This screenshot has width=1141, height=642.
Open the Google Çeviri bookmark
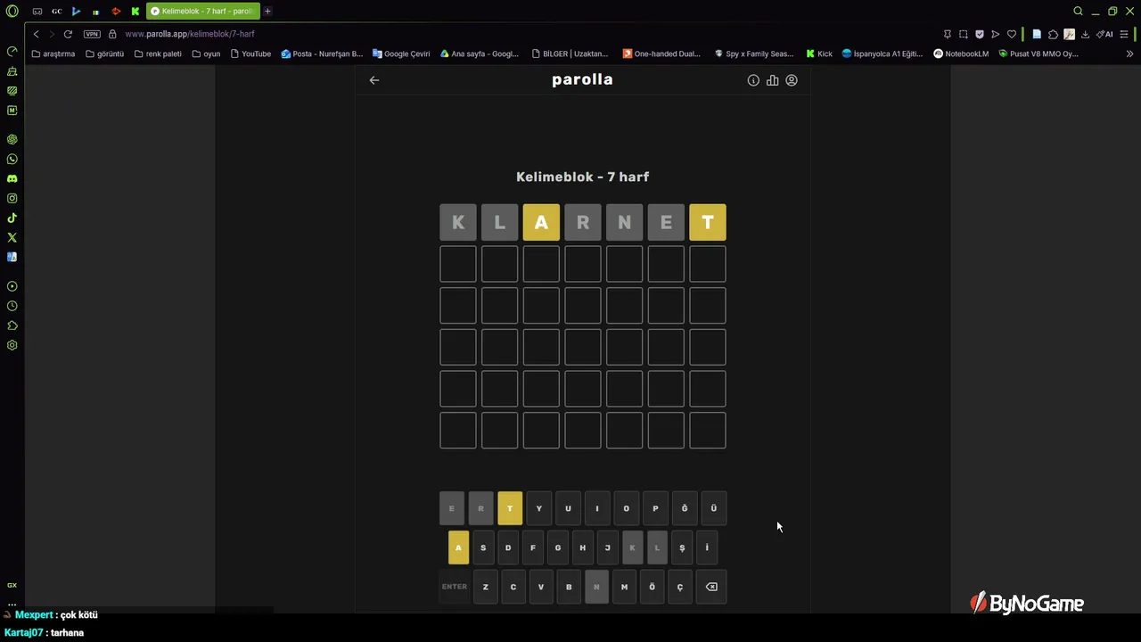tap(401, 53)
